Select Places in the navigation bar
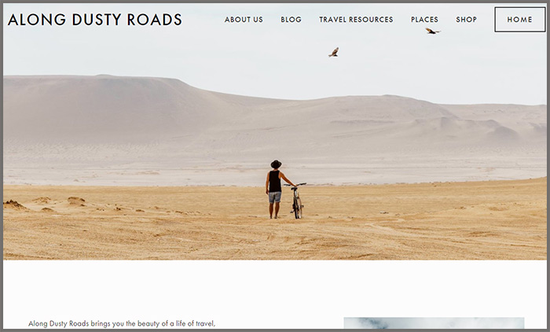This screenshot has height=332, width=550. point(424,20)
